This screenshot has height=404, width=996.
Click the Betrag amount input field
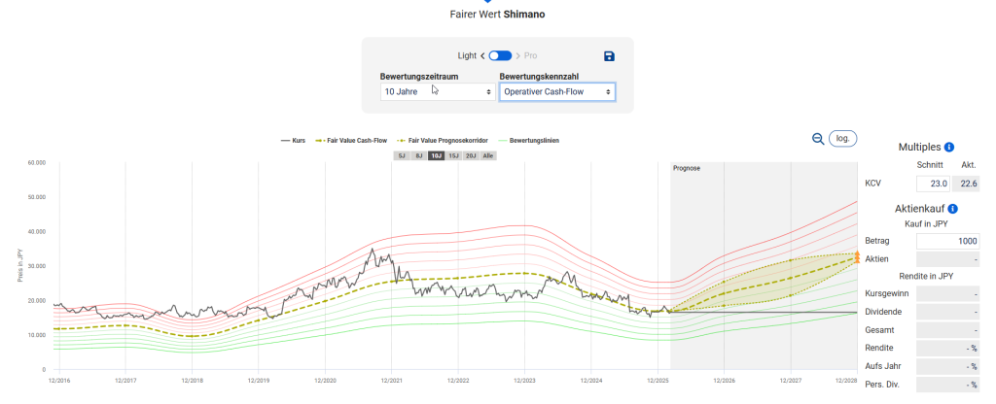coord(947,241)
